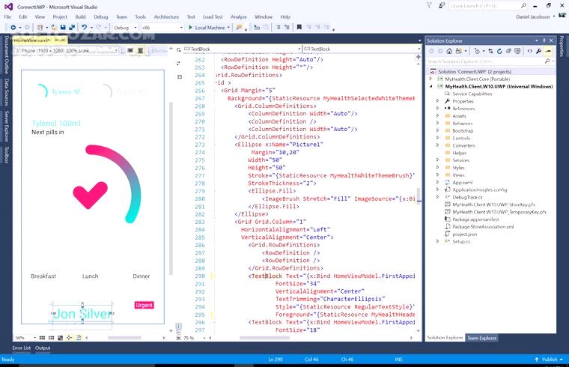This screenshot has height=367, width=569.
Task: Click Pending Changes Filter clock icon
Action: [478, 51]
